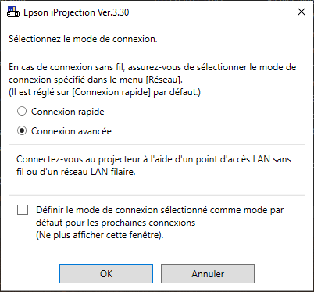
Task: Click the 'Epson iProjection Ver.3.30' title text
Action: coord(77,12)
